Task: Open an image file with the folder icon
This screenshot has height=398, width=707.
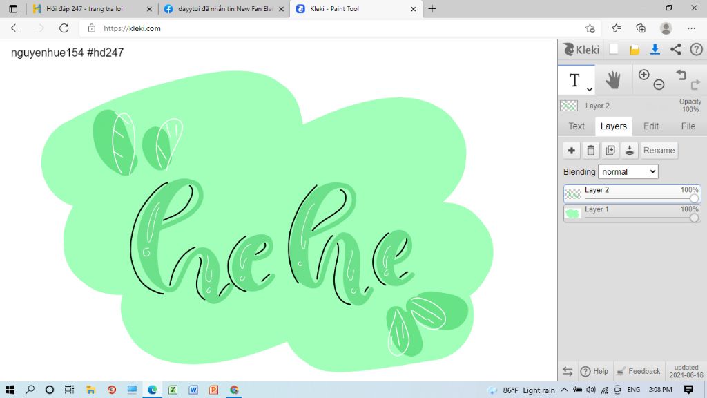Action: [x=635, y=49]
